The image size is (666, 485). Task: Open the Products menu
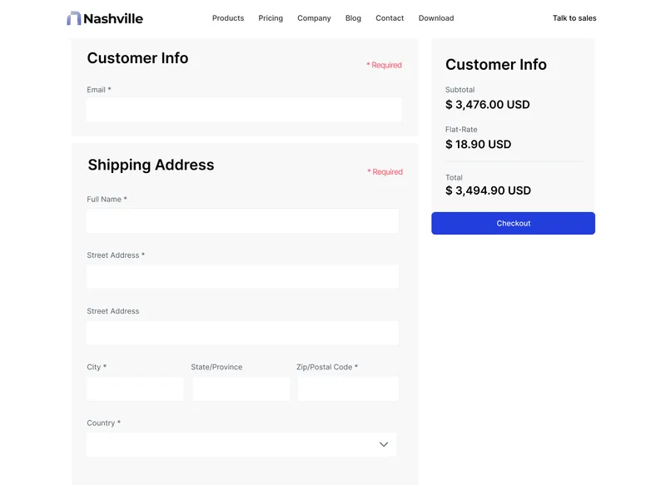[228, 17]
